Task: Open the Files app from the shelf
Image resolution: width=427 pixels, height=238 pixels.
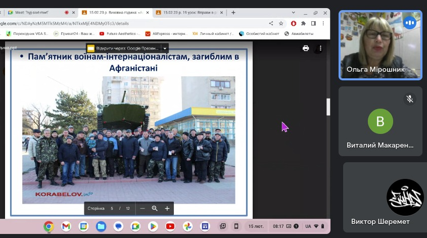Action: click(x=101, y=226)
